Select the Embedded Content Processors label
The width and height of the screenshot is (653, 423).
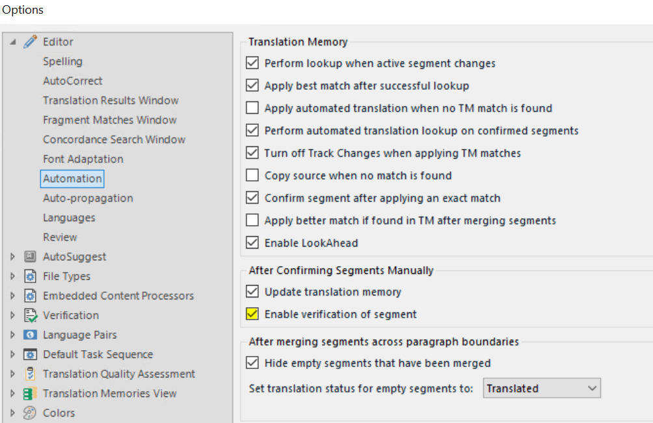click(x=118, y=295)
